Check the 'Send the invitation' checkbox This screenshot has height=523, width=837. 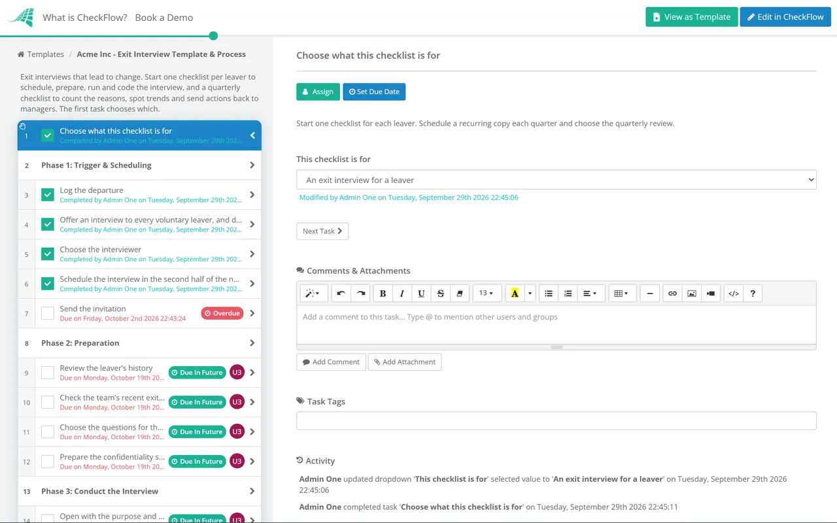[x=48, y=313]
